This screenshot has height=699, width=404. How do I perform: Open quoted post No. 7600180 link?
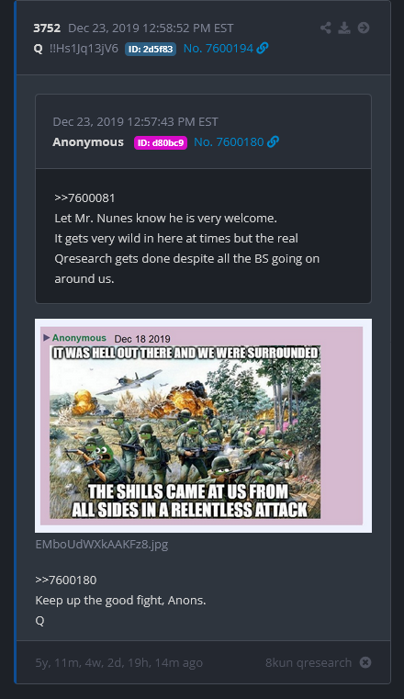229,141
